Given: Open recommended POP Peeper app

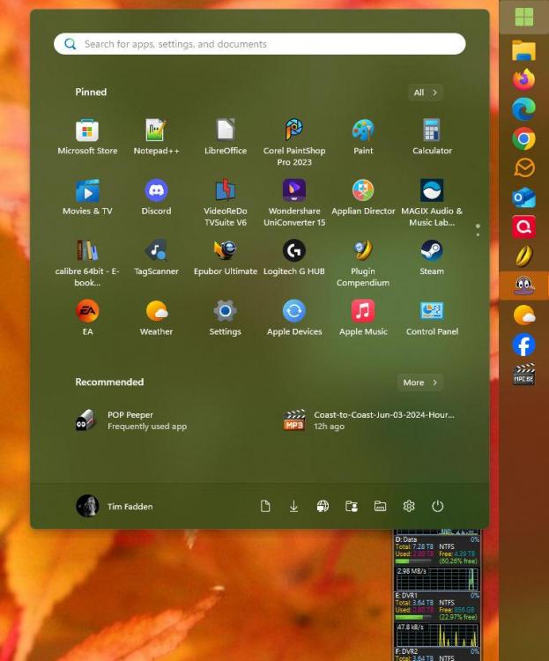Looking at the screenshot, I should click(x=132, y=420).
